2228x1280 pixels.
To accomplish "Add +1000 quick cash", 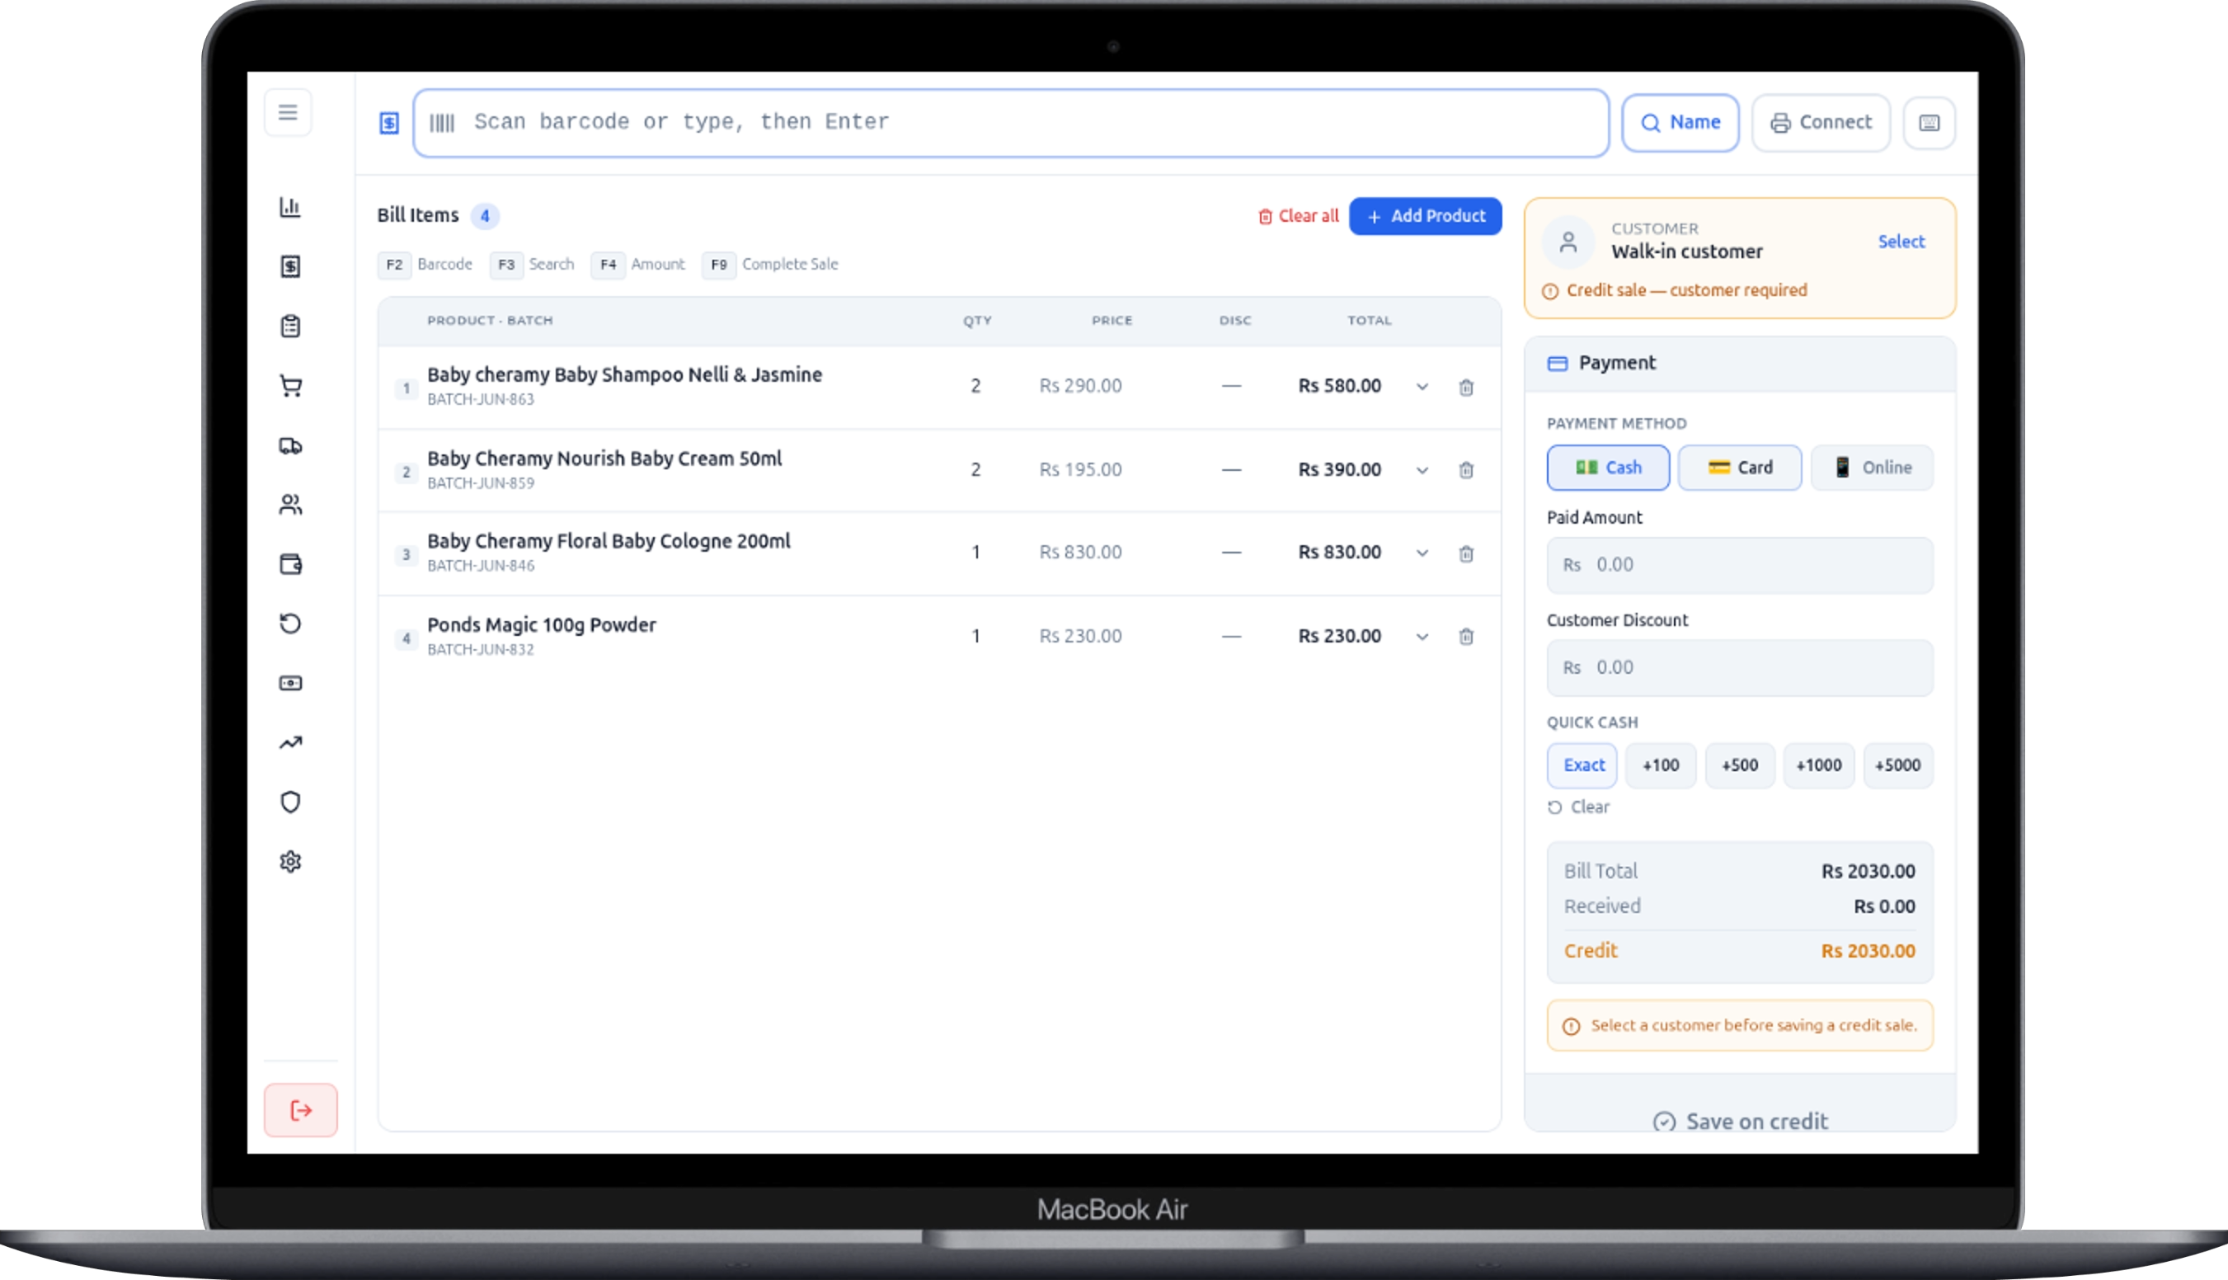I will point(1818,765).
